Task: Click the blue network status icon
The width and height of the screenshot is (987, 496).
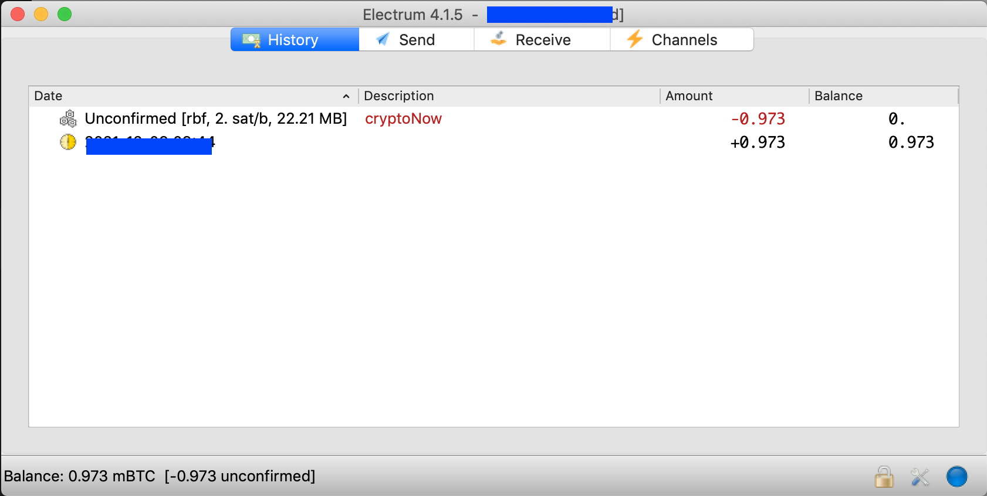Action: (956, 477)
